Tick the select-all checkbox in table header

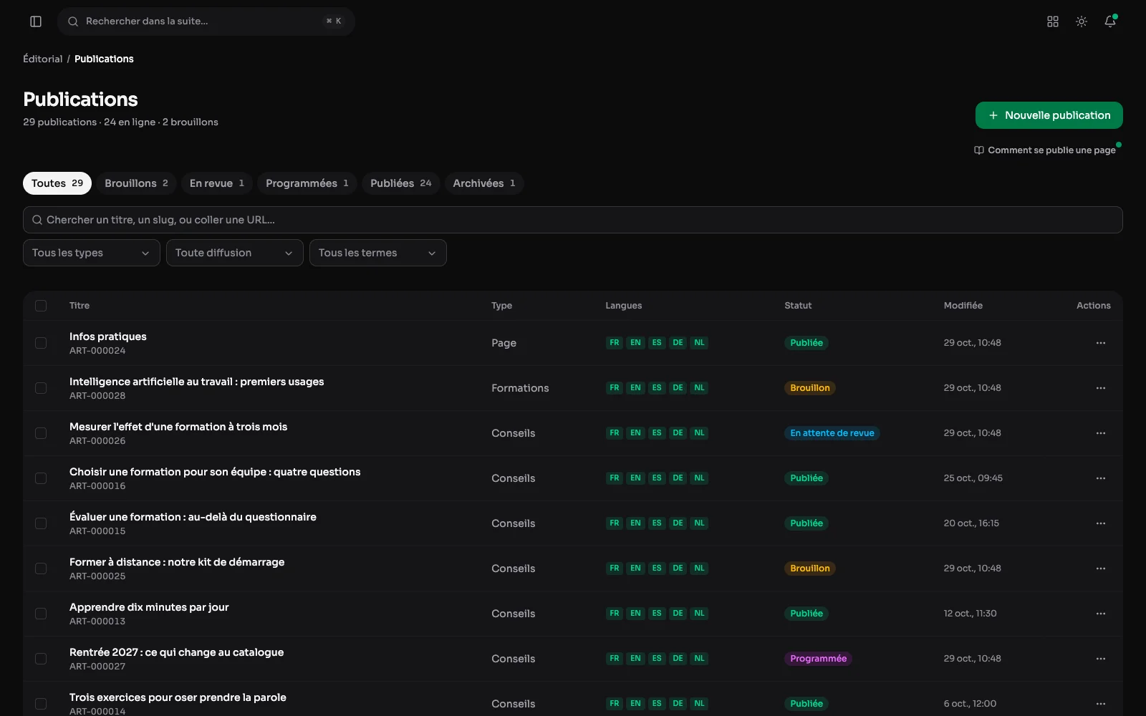point(41,306)
